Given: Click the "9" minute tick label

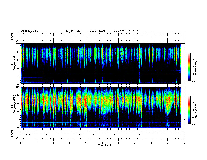Looking at the screenshot, I should click(x=167, y=143).
